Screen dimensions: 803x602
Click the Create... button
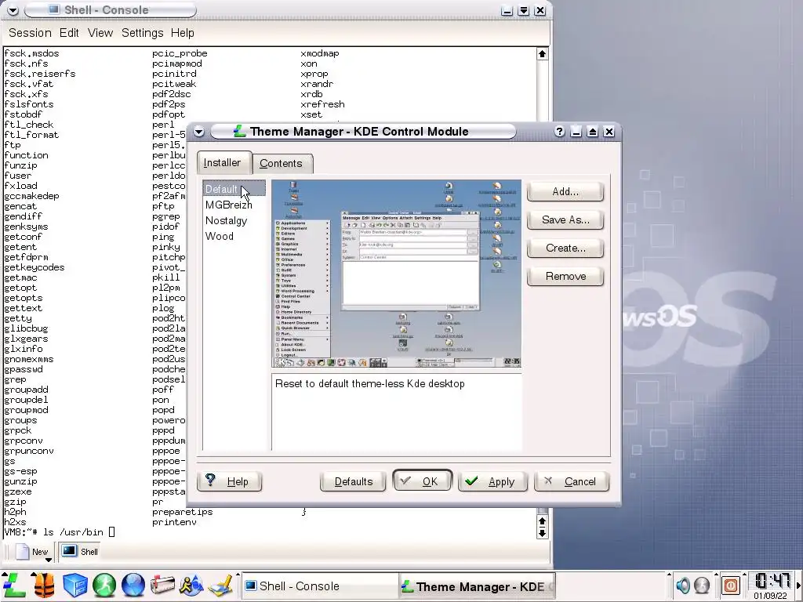(565, 248)
